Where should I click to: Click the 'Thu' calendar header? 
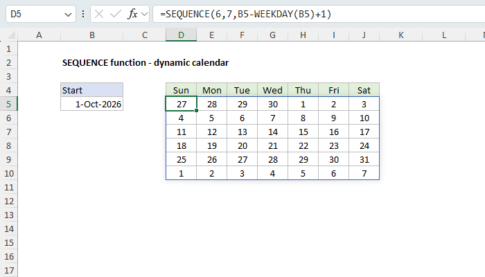point(303,90)
